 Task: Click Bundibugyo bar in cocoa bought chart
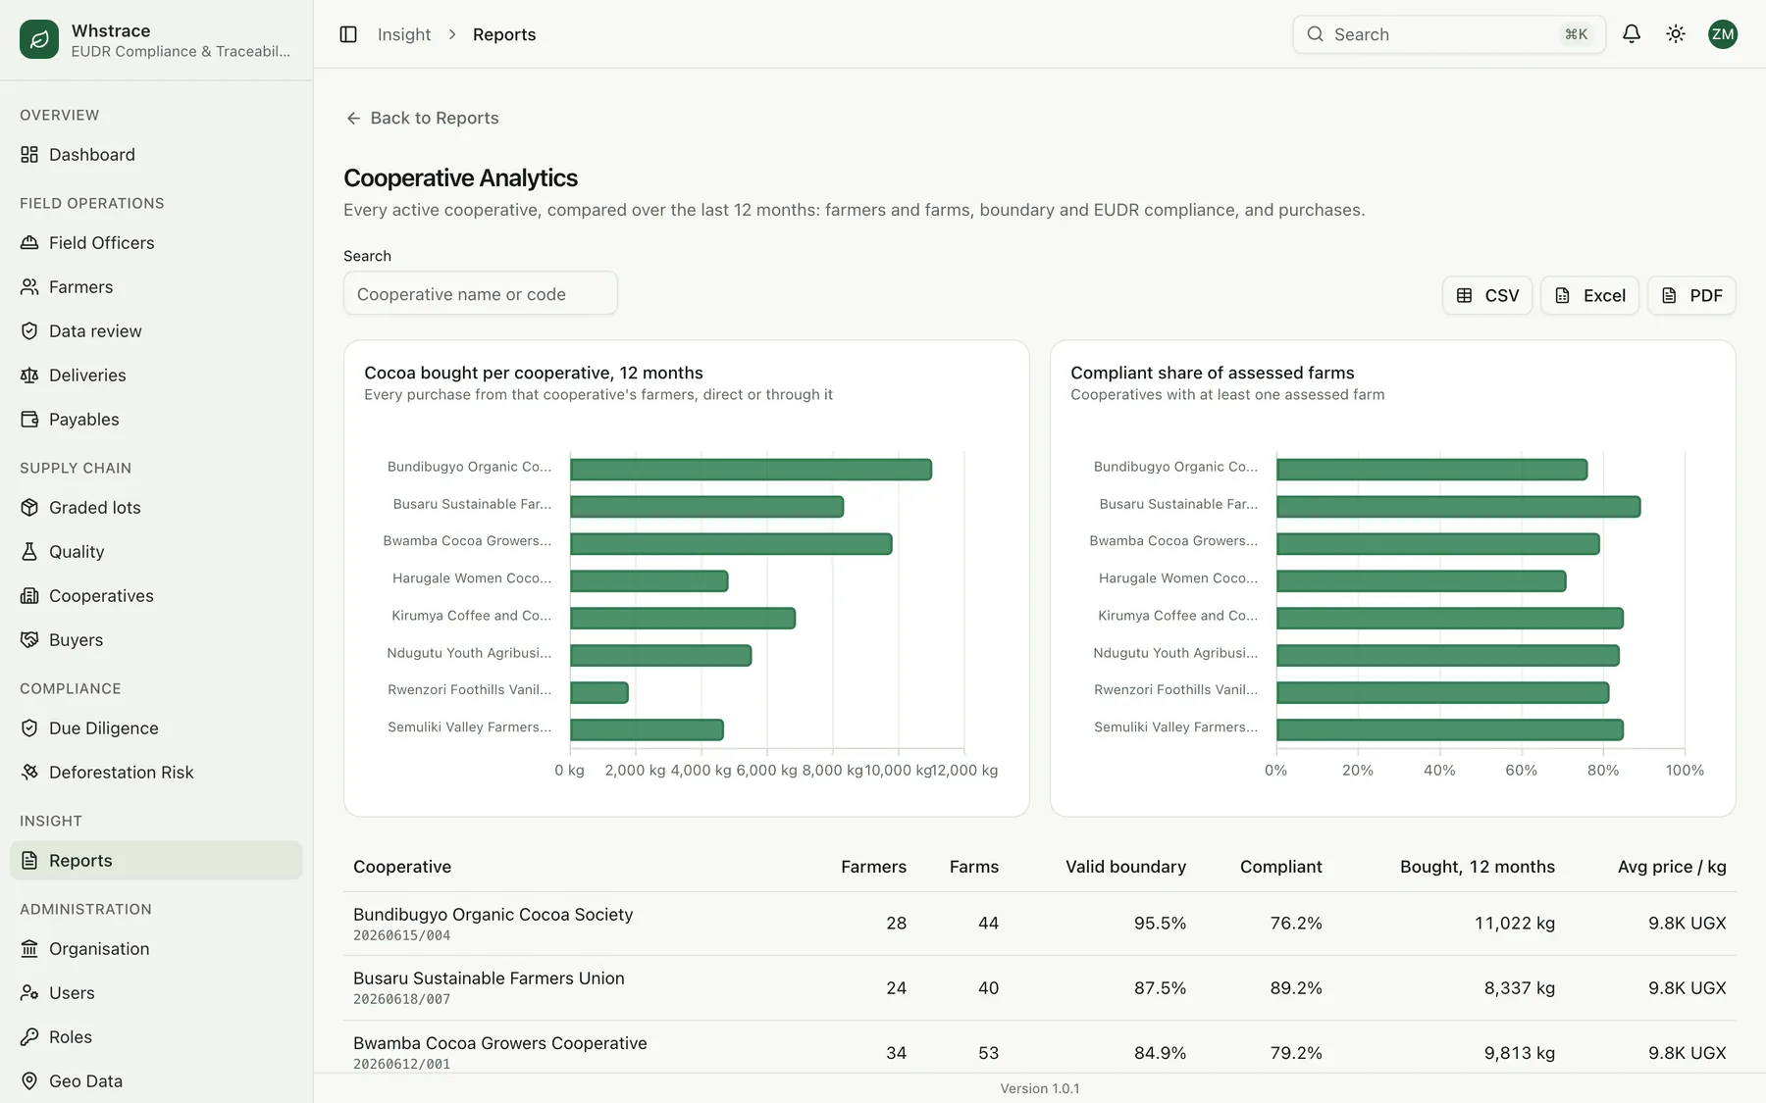pyautogui.click(x=751, y=470)
